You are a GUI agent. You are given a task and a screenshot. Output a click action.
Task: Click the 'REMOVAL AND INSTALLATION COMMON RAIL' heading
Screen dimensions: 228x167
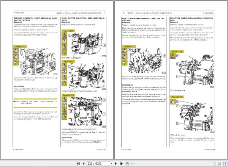(x=192, y=19)
